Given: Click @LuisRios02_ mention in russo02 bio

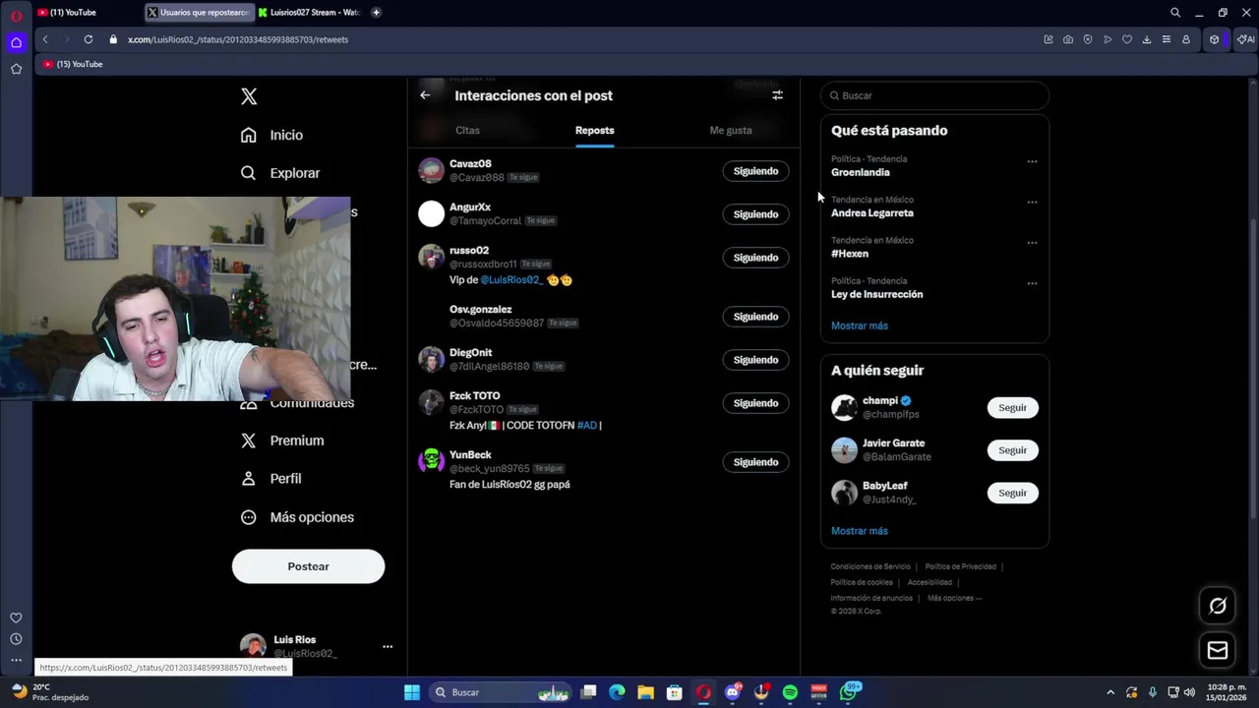Looking at the screenshot, I should [511, 280].
